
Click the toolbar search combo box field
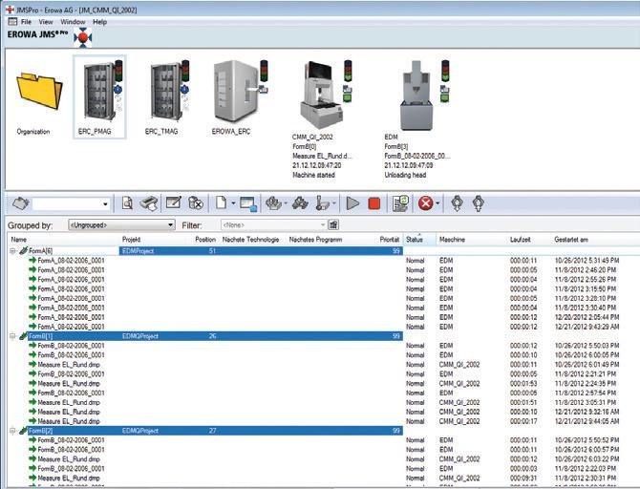tap(69, 203)
